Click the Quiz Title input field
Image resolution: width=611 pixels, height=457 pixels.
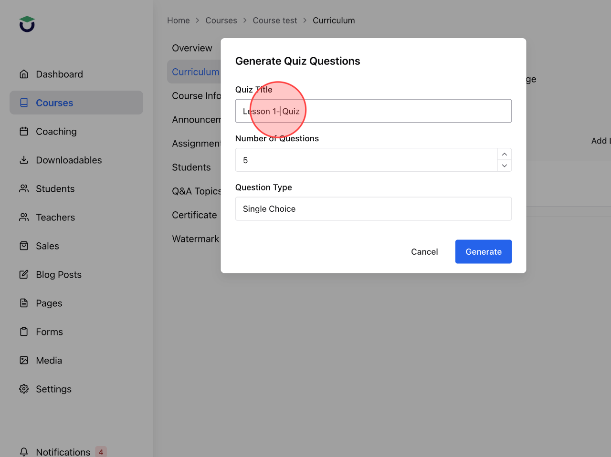pyautogui.click(x=373, y=111)
